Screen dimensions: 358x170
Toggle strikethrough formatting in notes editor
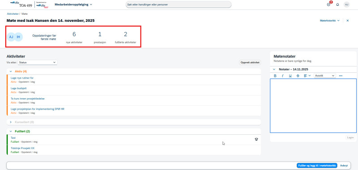pyautogui.click(x=298, y=76)
